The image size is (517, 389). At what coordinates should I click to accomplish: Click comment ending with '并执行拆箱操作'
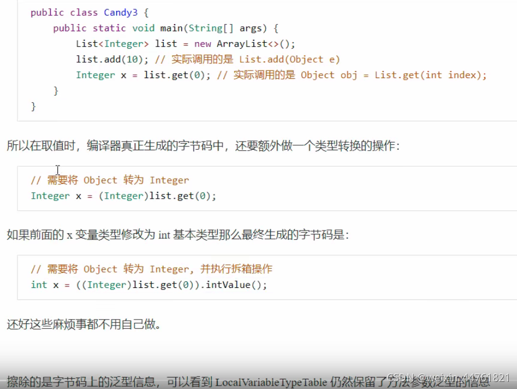point(151,269)
